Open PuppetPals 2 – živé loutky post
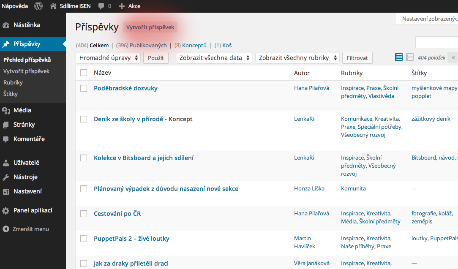The width and height of the screenshot is (458, 269). pos(131,239)
